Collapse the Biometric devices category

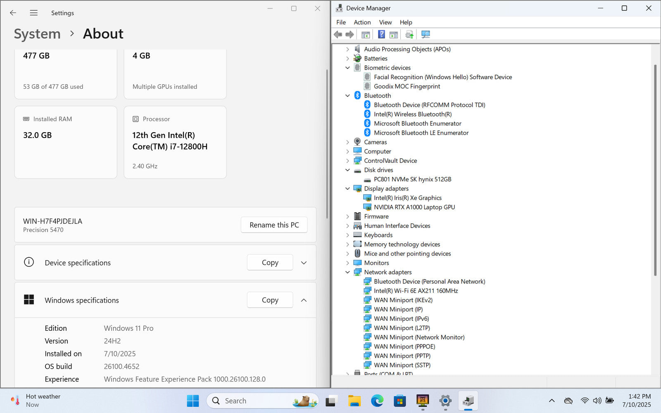click(347, 68)
